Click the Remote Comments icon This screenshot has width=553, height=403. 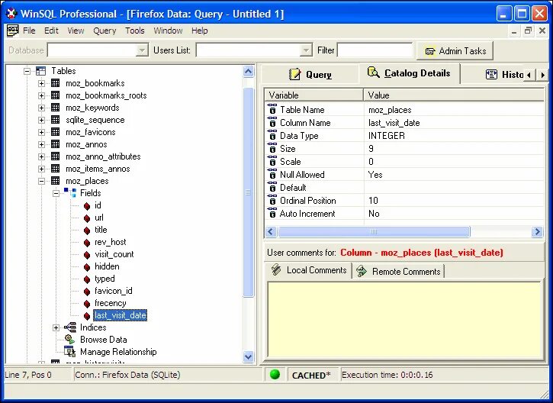point(362,271)
